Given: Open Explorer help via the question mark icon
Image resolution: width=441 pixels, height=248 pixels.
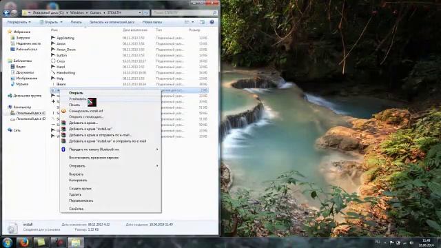Looking at the screenshot, I should [x=212, y=22].
